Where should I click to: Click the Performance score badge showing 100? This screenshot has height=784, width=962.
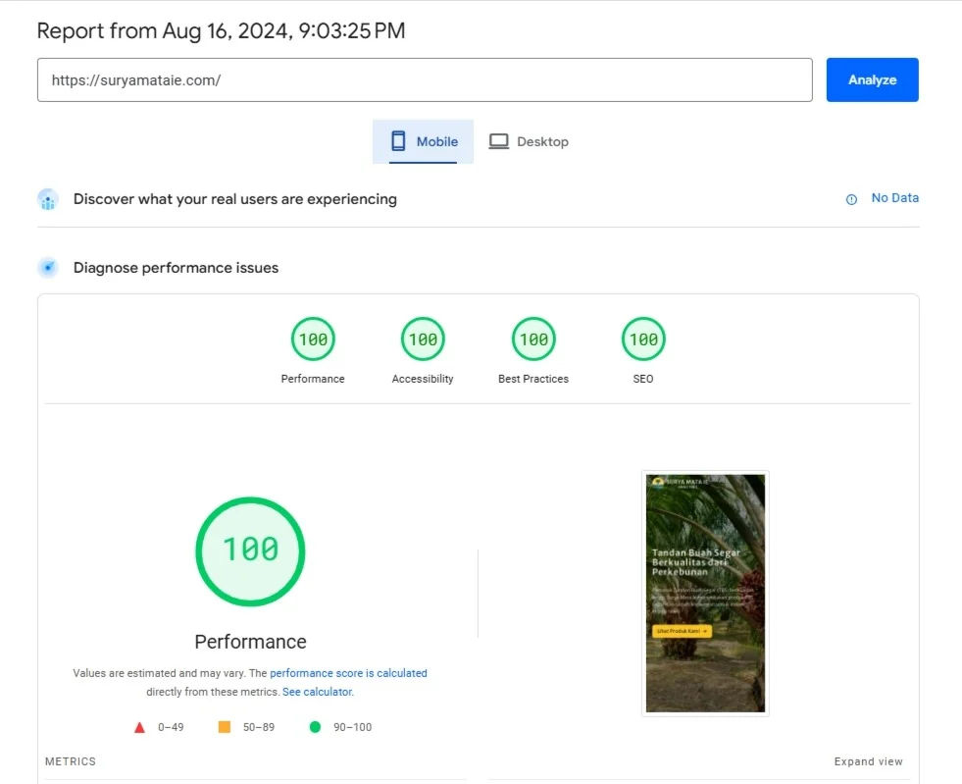312,338
